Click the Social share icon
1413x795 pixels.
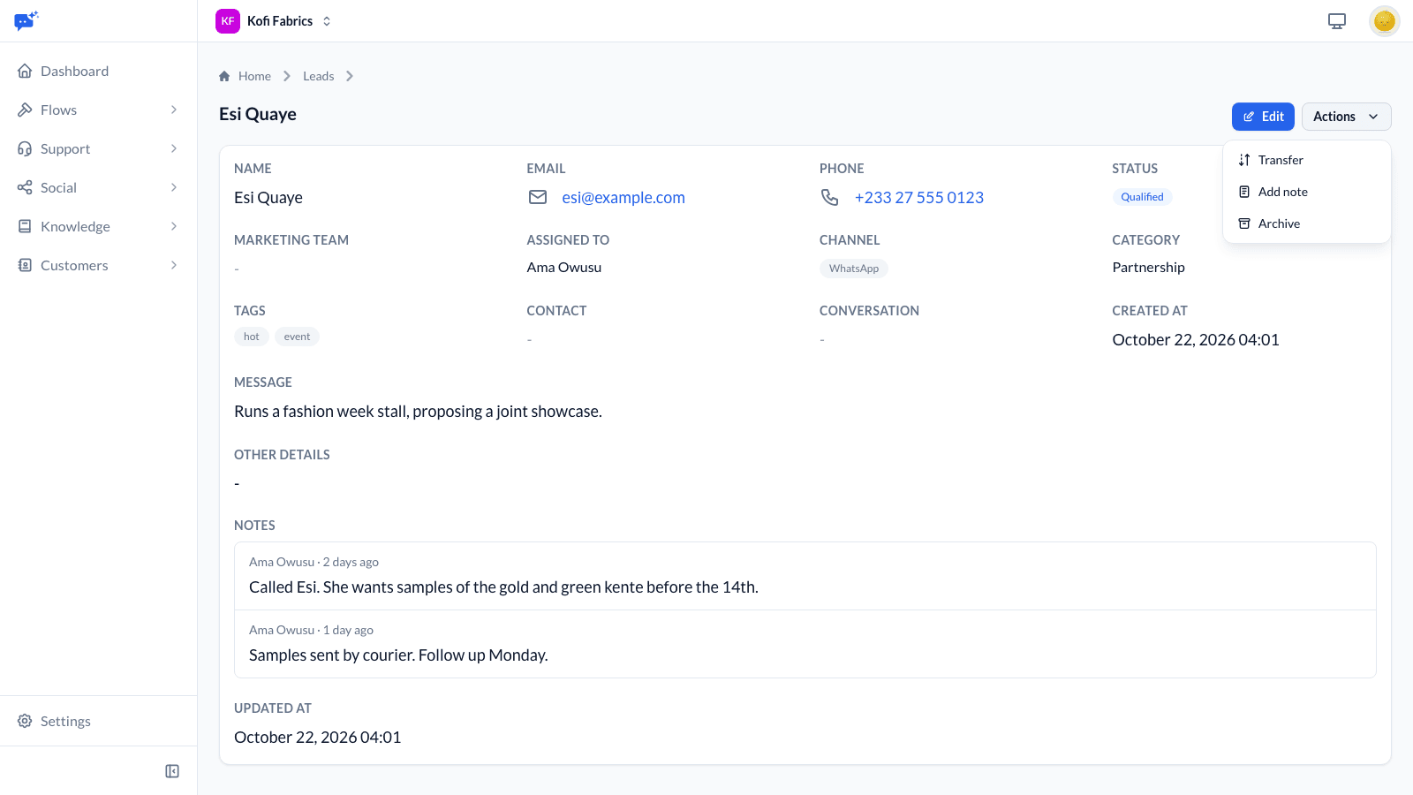(x=25, y=187)
